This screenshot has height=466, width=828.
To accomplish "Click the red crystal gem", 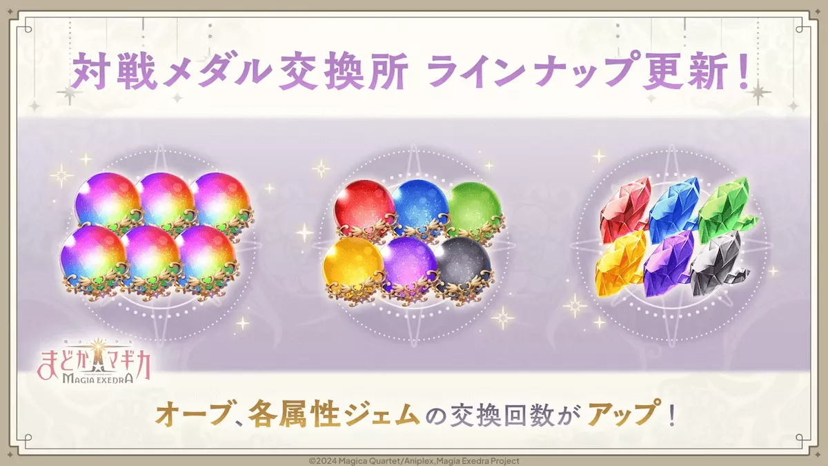I will (x=626, y=206).
